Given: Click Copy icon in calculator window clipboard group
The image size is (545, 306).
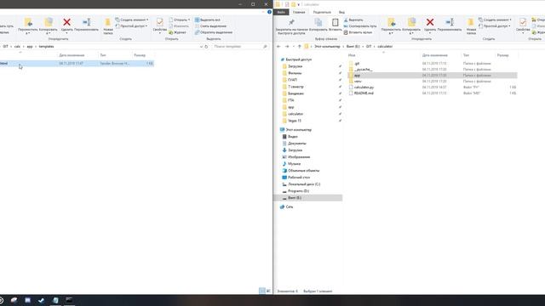Looking at the screenshot, I should click(x=318, y=25).
